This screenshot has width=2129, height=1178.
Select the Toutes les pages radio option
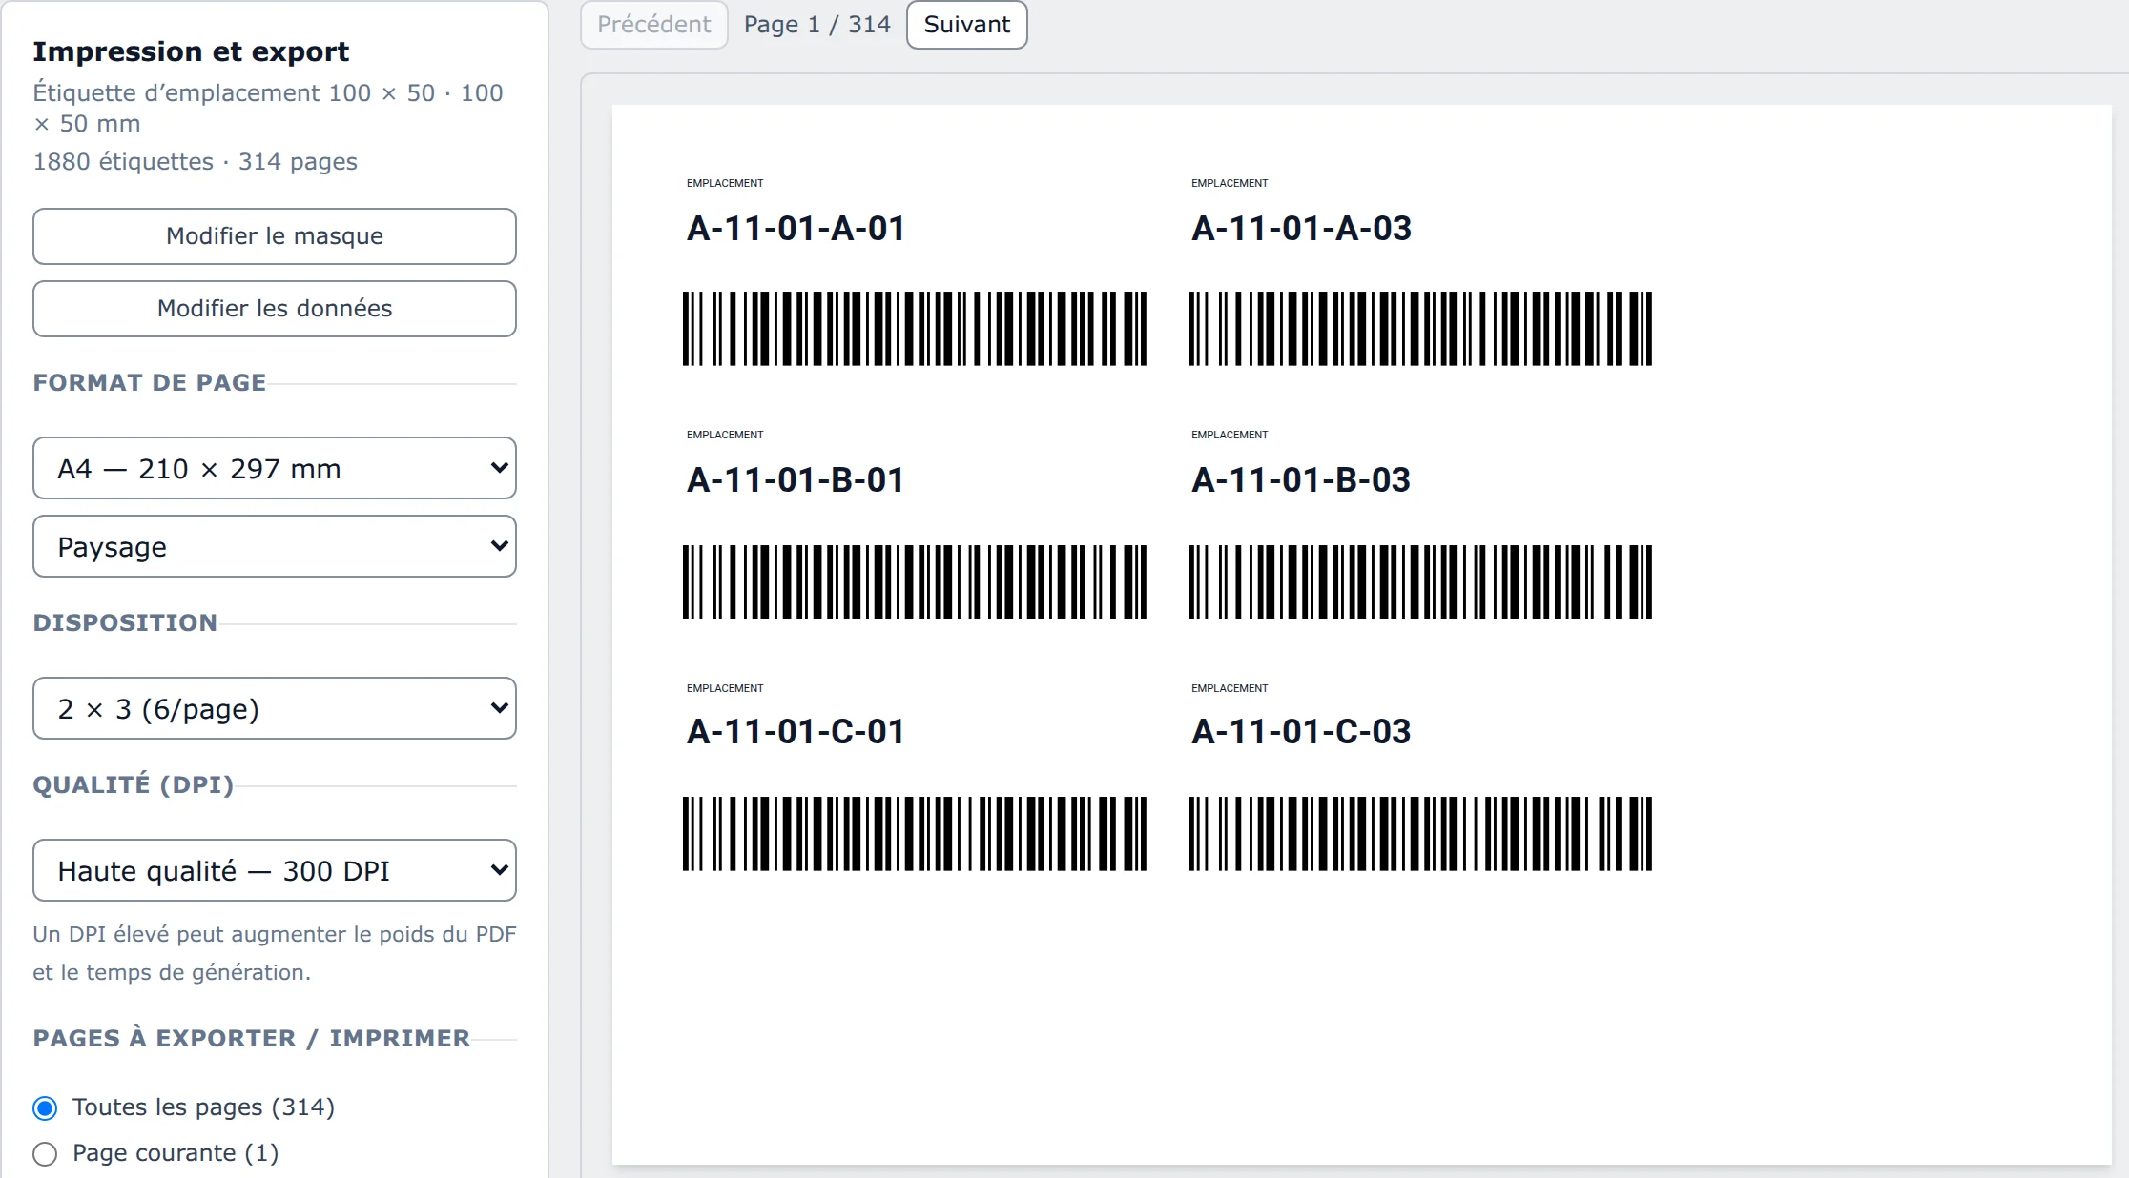click(45, 1107)
